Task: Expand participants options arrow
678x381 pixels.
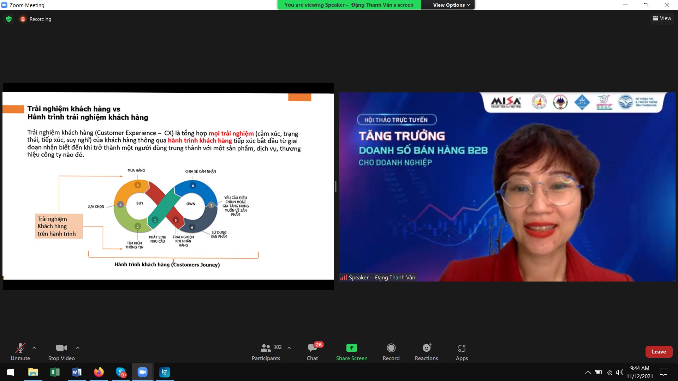Action: pyautogui.click(x=289, y=348)
